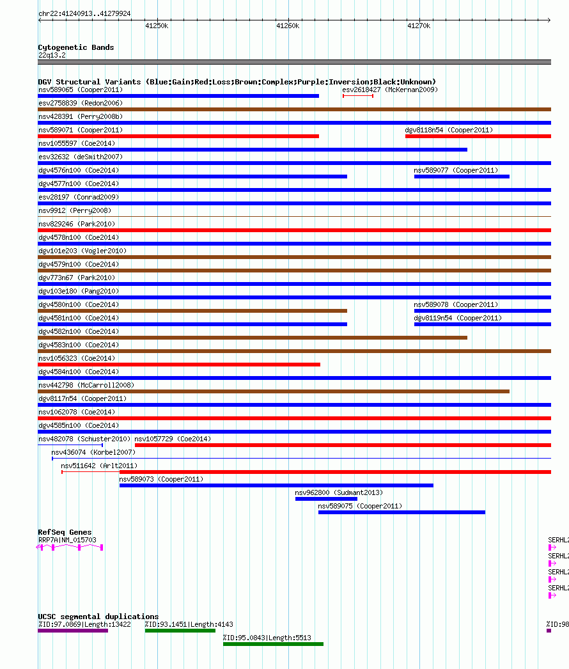The height and width of the screenshot is (669, 569).
Task: Click nsv442798 (McCarroll2008) label
Action: click(x=86, y=385)
